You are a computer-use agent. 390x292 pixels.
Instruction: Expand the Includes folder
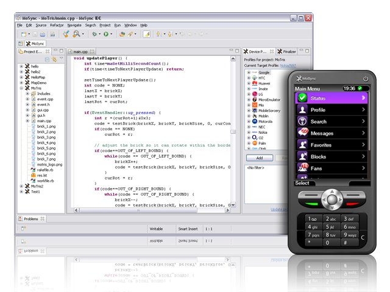[x=27, y=94]
